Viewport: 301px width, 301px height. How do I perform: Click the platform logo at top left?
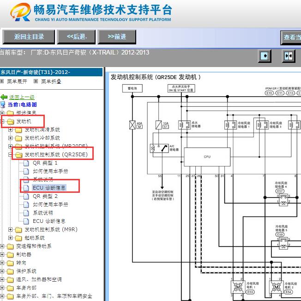tap(21, 12)
